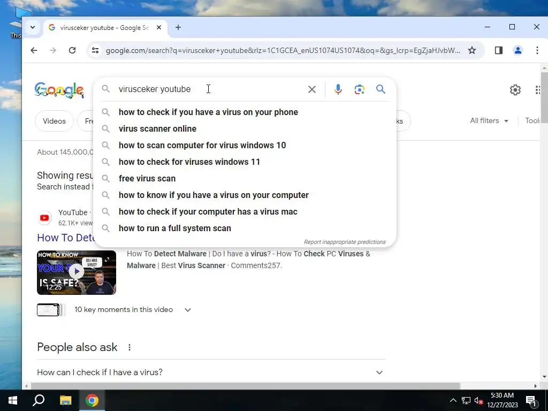Screen dimensions: 548x411
Task: Click the search input containing virusceker youtube
Action: tap(210, 89)
